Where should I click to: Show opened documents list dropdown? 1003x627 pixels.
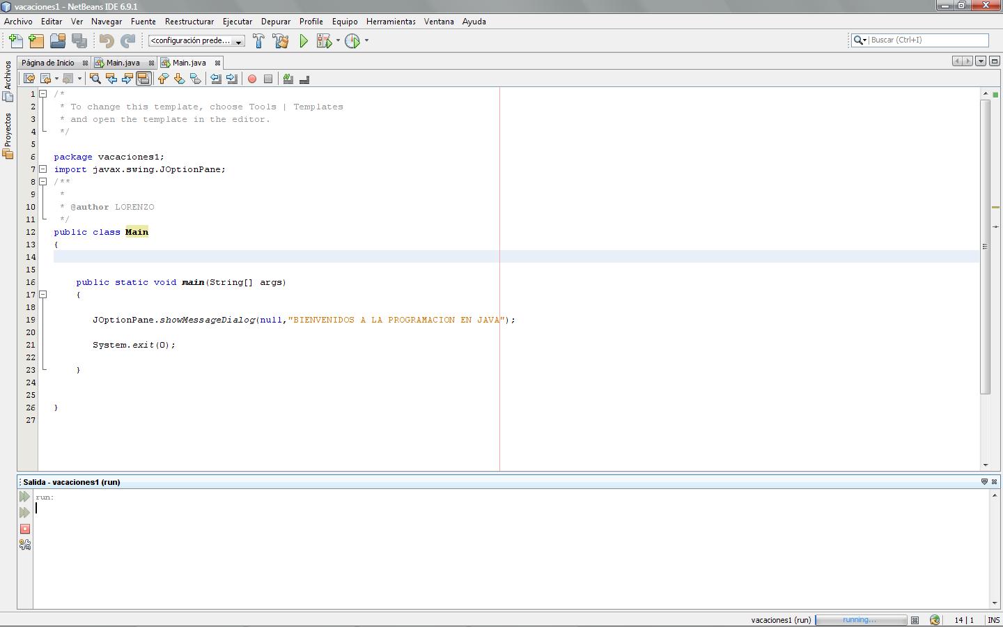[981, 61]
